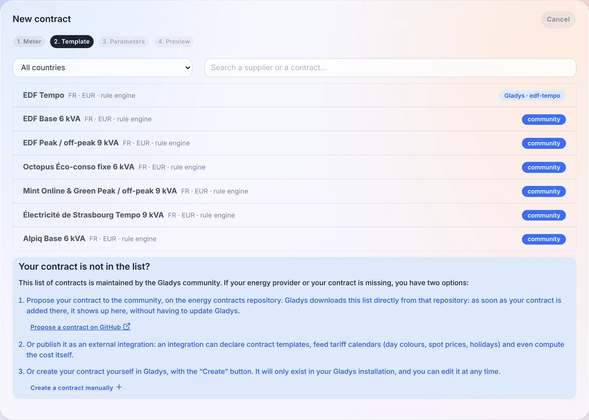Select Octopus Éco-conso fixe 6 kVA template
This screenshot has width=589, height=420.
294,167
